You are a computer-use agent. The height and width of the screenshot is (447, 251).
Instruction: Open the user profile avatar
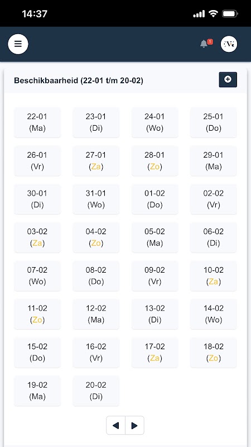coord(229,44)
